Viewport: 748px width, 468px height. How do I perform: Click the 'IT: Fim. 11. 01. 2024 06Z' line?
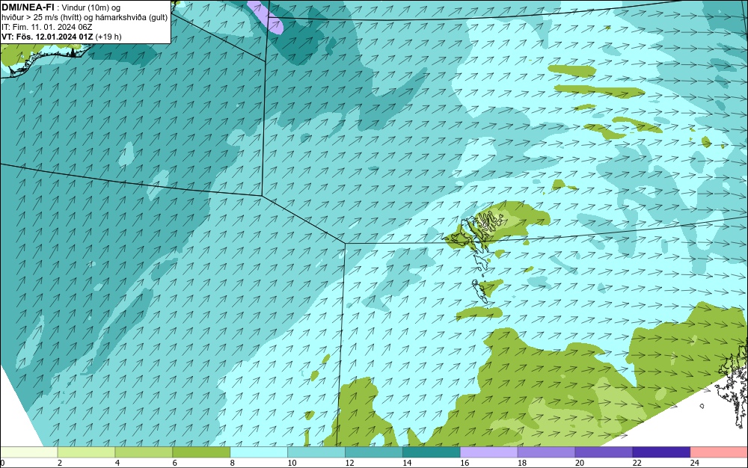(x=46, y=27)
